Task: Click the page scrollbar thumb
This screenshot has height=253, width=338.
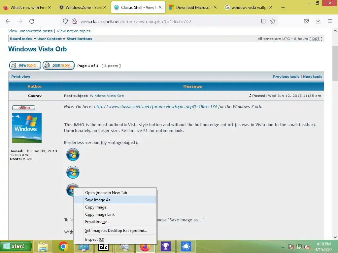Action: click(335, 63)
